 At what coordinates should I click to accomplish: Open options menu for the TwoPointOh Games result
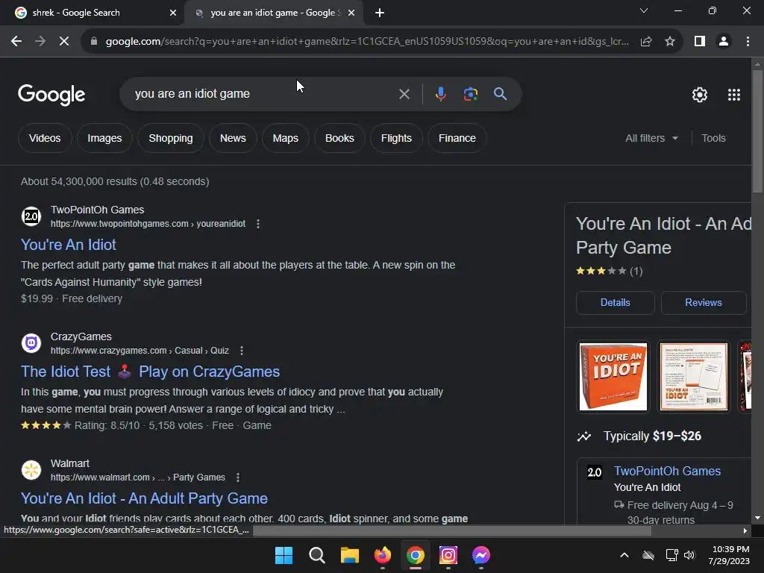click(x=257, y=224)
